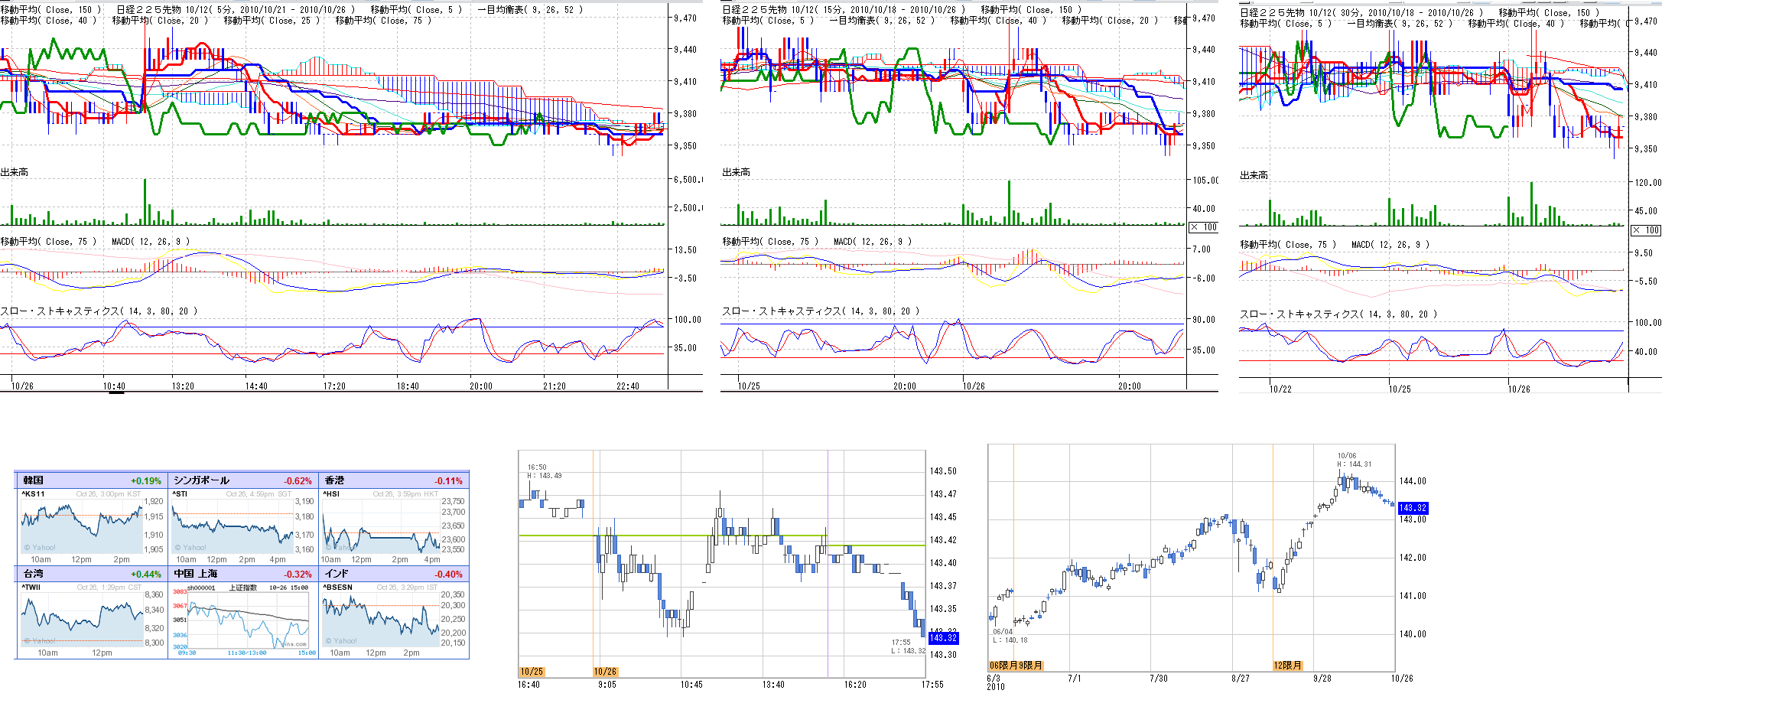
Task: Click the × 100 box on 15-minute chart
Action: [1203, 227]
